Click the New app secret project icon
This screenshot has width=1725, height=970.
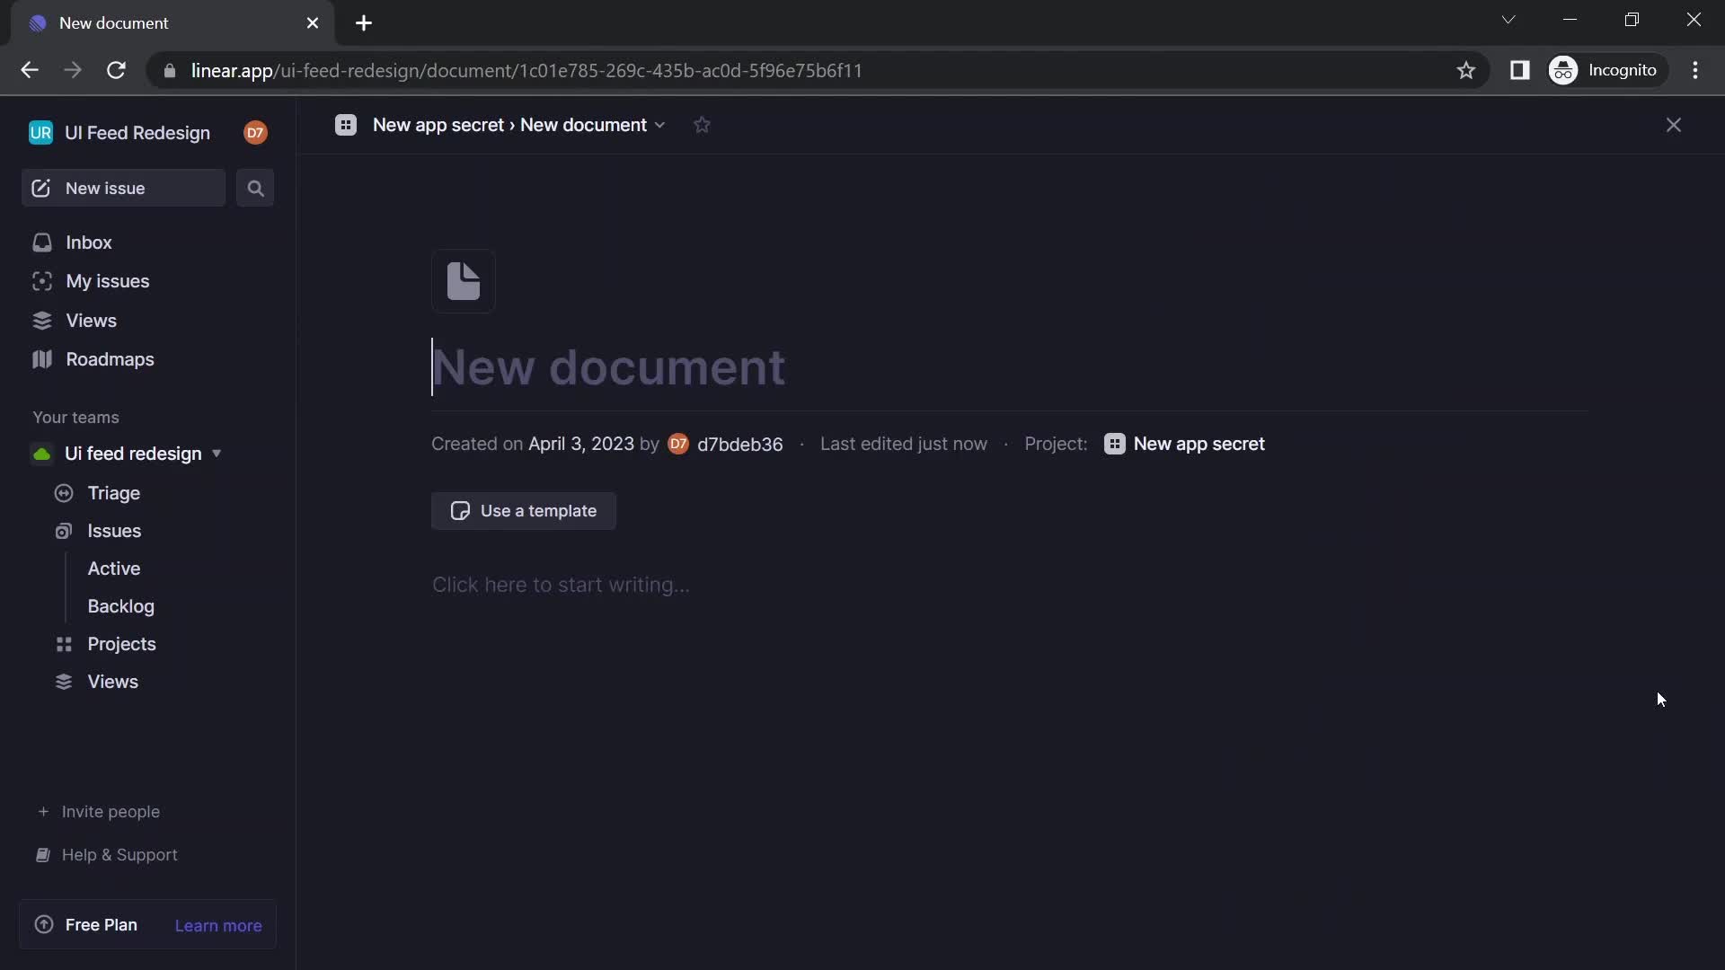[x=1114, y=445]
